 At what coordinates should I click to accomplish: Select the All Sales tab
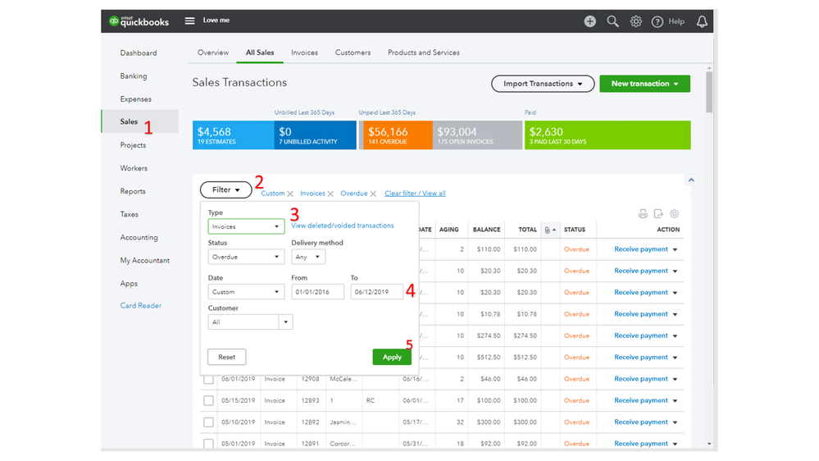coord(260,52)
